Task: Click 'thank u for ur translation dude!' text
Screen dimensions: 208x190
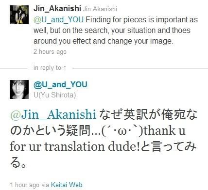Action: pos(98,138)
